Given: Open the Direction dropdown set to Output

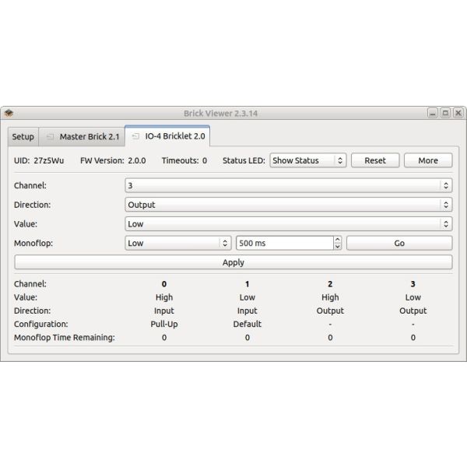Looking at the screenshot, I should [x=289, y=205].
